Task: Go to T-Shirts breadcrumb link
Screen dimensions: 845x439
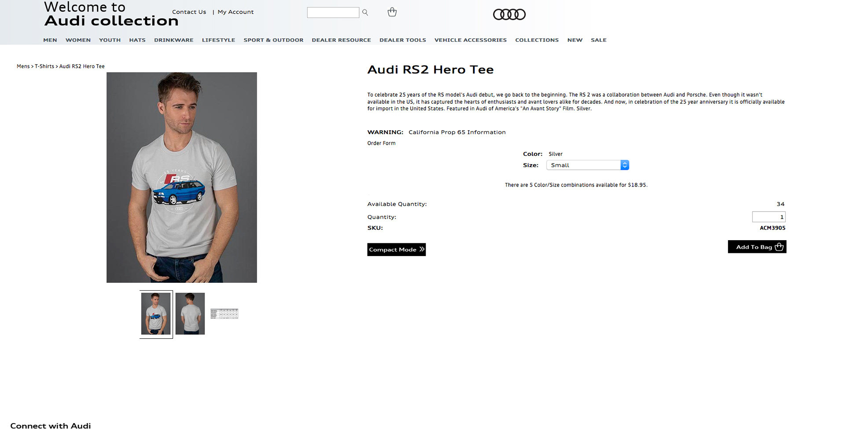Action: pos(44,66)
